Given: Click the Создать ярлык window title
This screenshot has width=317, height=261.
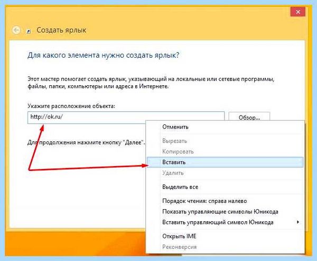Looking at the screenshot, I should [61, 30].
